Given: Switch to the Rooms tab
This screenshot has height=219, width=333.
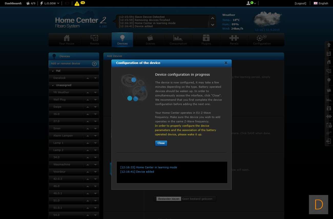Looking at the screenshot, I should coord(95,40).
